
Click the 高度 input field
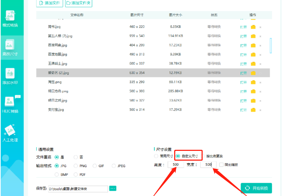(x=176, y=164)
